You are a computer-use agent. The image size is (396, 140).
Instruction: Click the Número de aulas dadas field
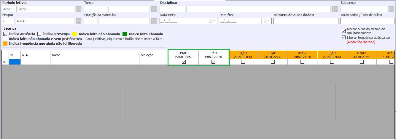click(x=306, y=21)
